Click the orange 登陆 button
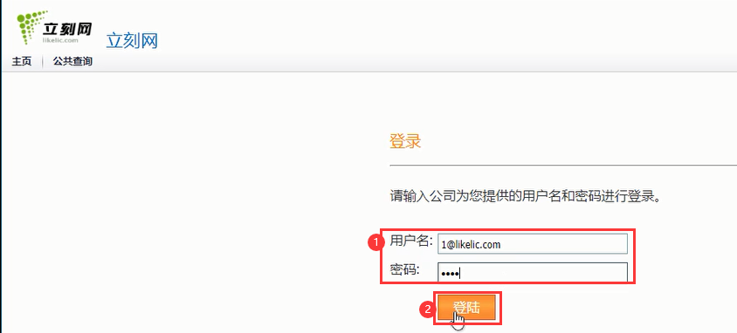Screen dimensions: 737x333 pyautogui.click(x=467, y=308)
